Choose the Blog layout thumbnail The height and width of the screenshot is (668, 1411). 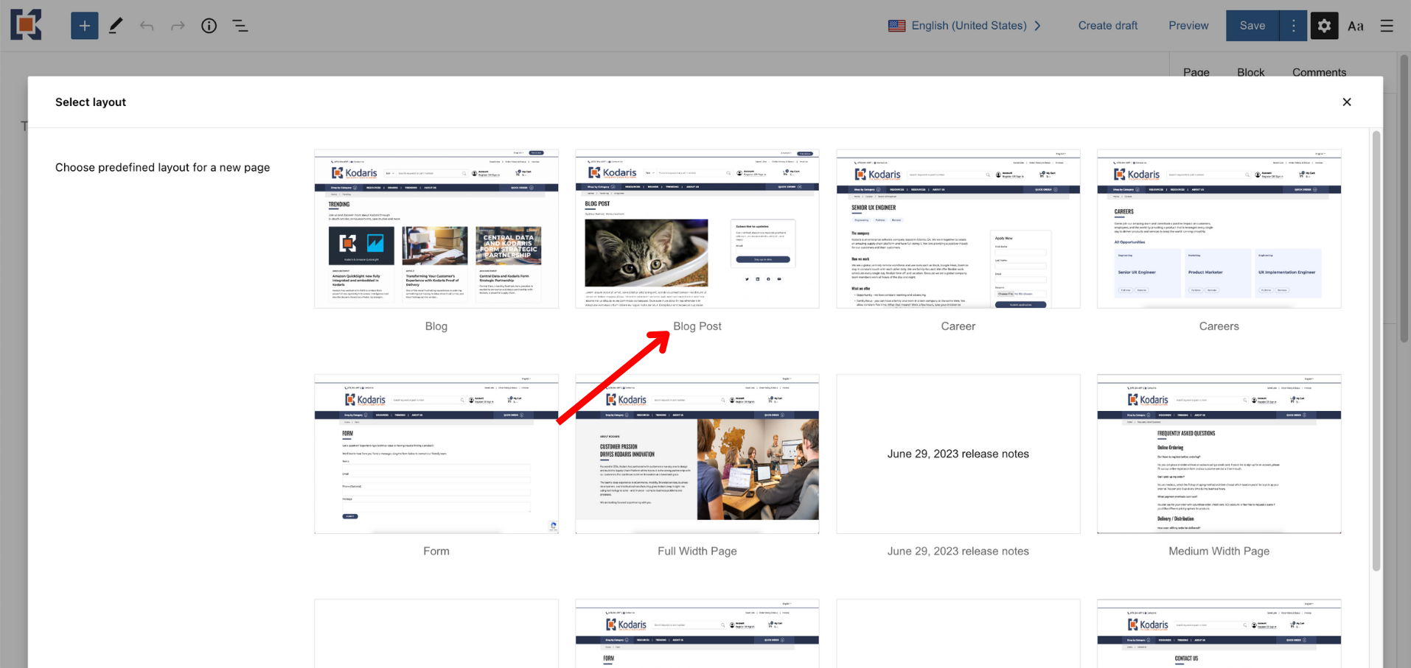click(436, 228)
